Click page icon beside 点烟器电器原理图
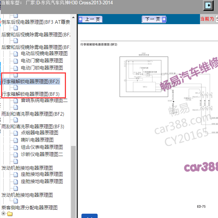The image size is (218, 218). [16, 133]
